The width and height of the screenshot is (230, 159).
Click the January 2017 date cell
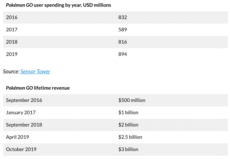pyautogui.click(x=21, y=112)
